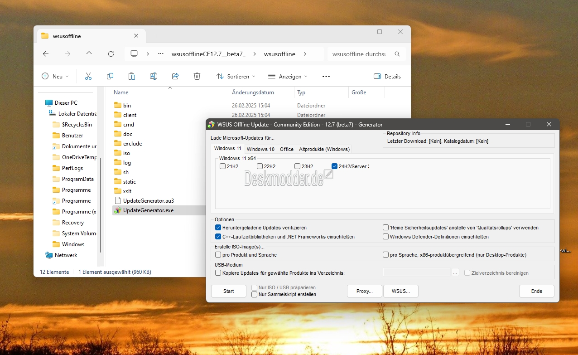Screen dimensions: 578x355
Task: Uncheck C++-Laufzeitbibliotheken und .NET Frameworks einschließen
Action: [218, 237]
